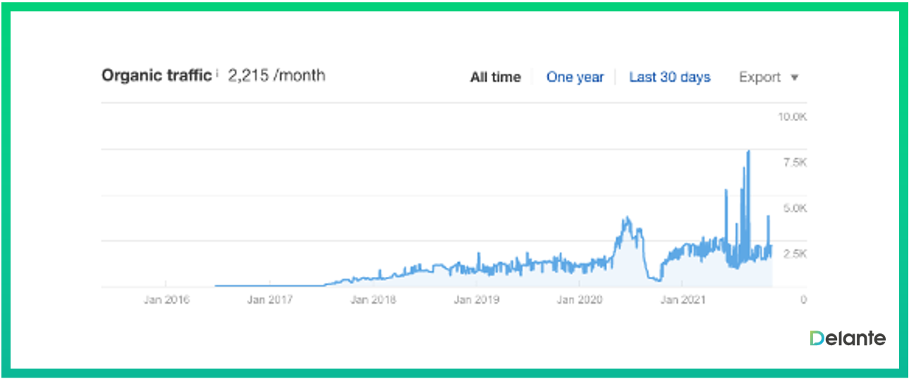Click the 10.0K y-axis label
This screenshot has width=909, height=379.
coord(791,117)
